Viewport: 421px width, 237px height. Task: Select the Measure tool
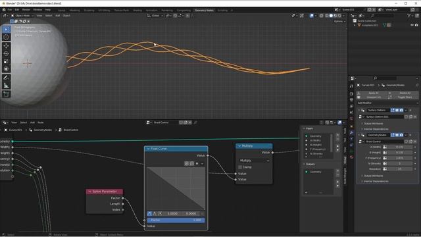[6, 86]
